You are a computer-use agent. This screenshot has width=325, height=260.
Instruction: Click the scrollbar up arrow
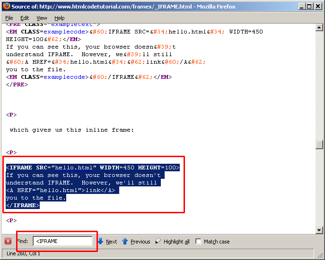[x=319, y=27]
